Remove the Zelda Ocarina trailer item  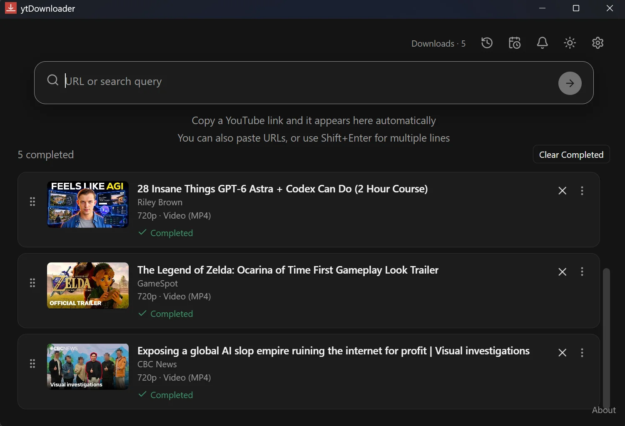click(x=562, y=272)
